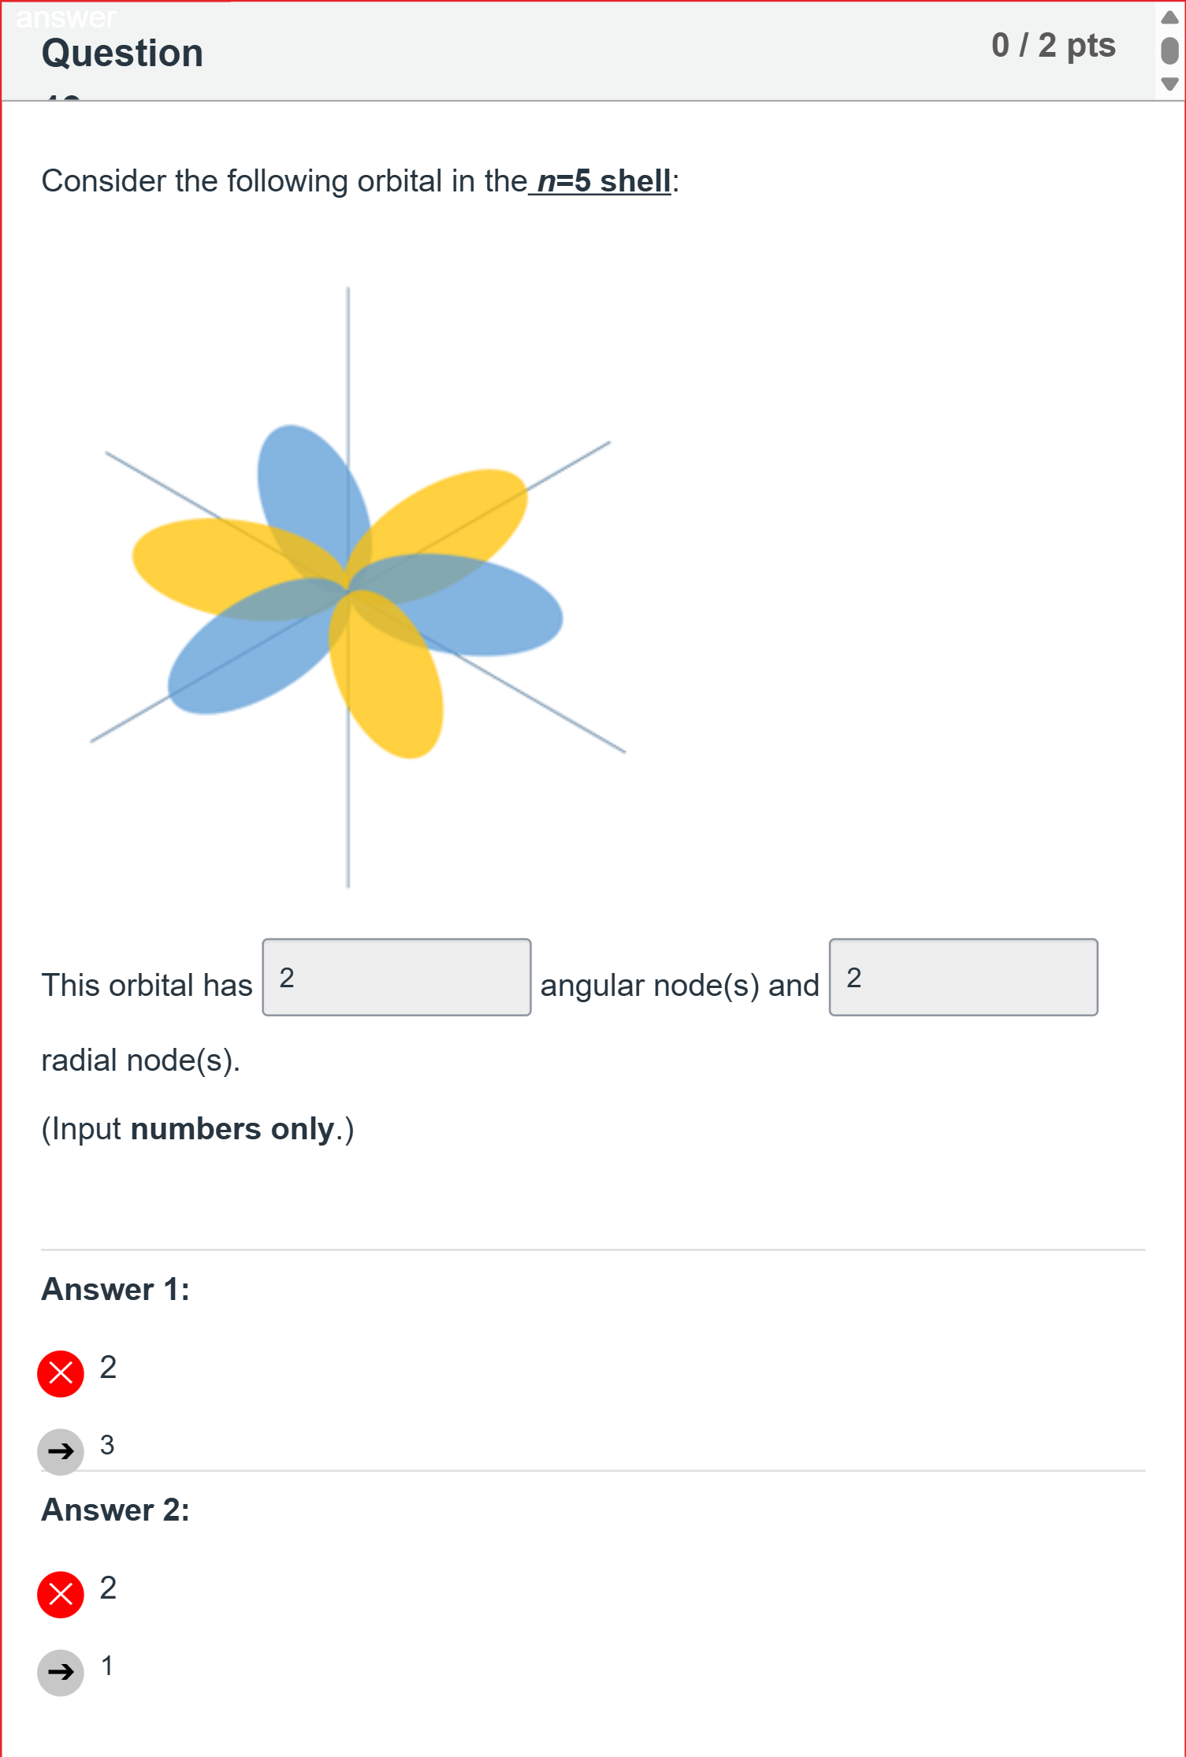Click the "Answer 2:" label

115,1510
